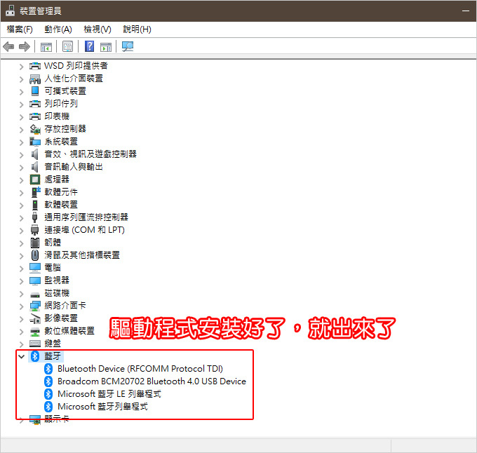
Task: Minimize the 裝置管理員 window
Action: tap(466, 11)
